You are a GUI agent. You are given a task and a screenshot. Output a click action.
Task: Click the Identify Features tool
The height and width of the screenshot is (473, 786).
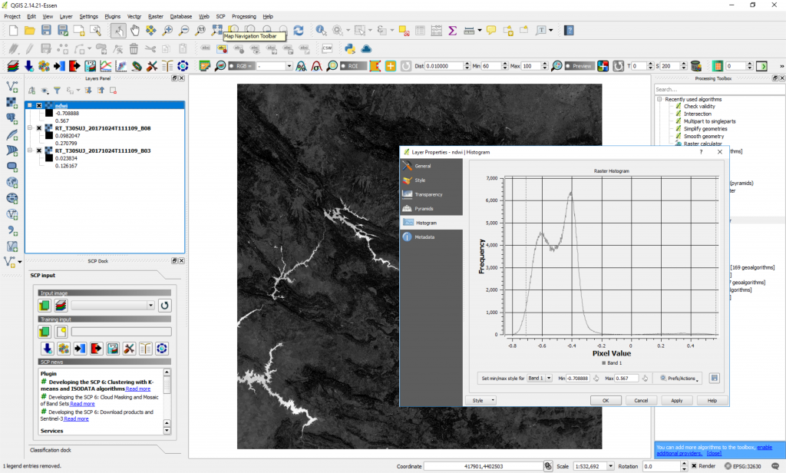coord(320,30)
